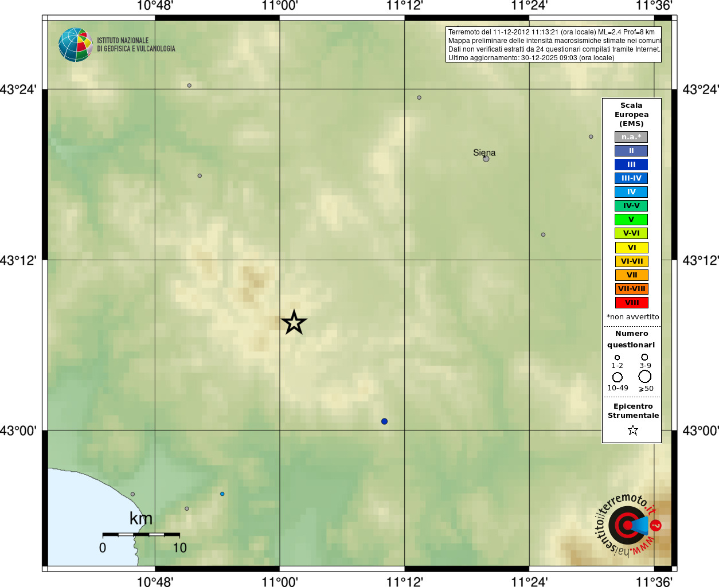Click the gray dot northeast of Siena

(x=591, y=136)
